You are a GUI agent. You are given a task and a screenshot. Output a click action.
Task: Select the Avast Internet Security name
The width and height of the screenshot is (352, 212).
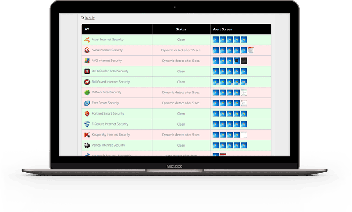point(107,40)
